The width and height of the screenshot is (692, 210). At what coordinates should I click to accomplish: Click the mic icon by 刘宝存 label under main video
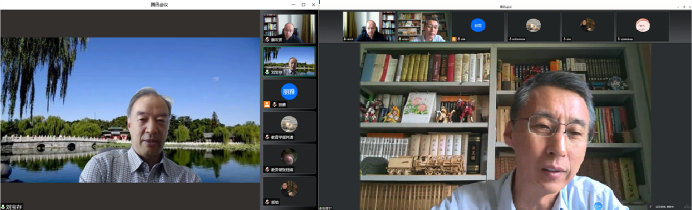pyautogui.click(x=3, y=207)
